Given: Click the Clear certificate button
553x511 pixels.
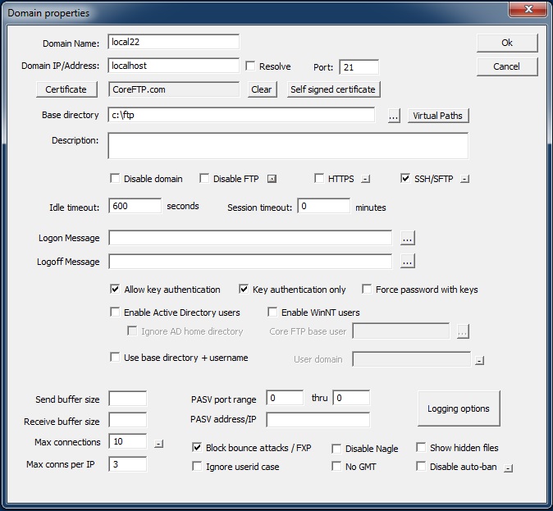Looking at the screenshot, I should (x=262, y=89).
